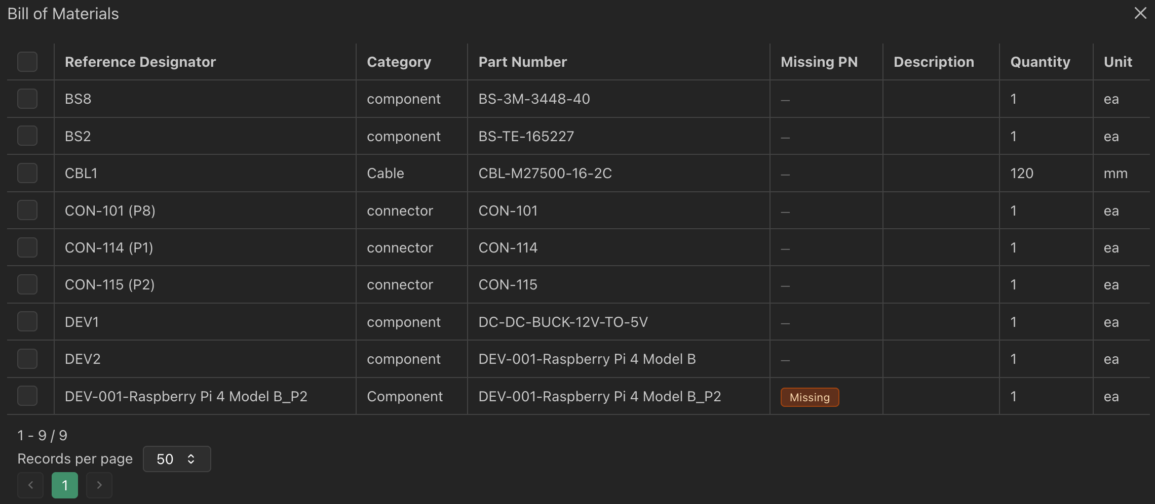Check the checkbox for row CBL1

[27, 173]
